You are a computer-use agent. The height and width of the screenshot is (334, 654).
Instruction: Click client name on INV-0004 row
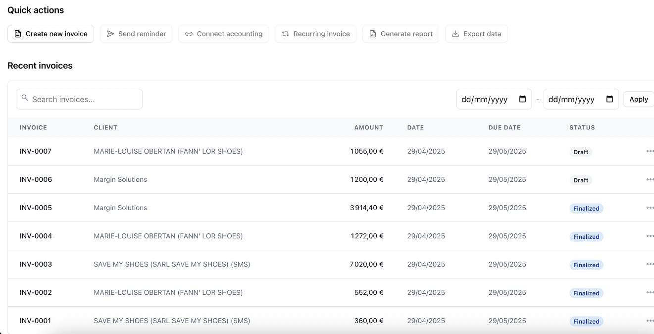168,236
